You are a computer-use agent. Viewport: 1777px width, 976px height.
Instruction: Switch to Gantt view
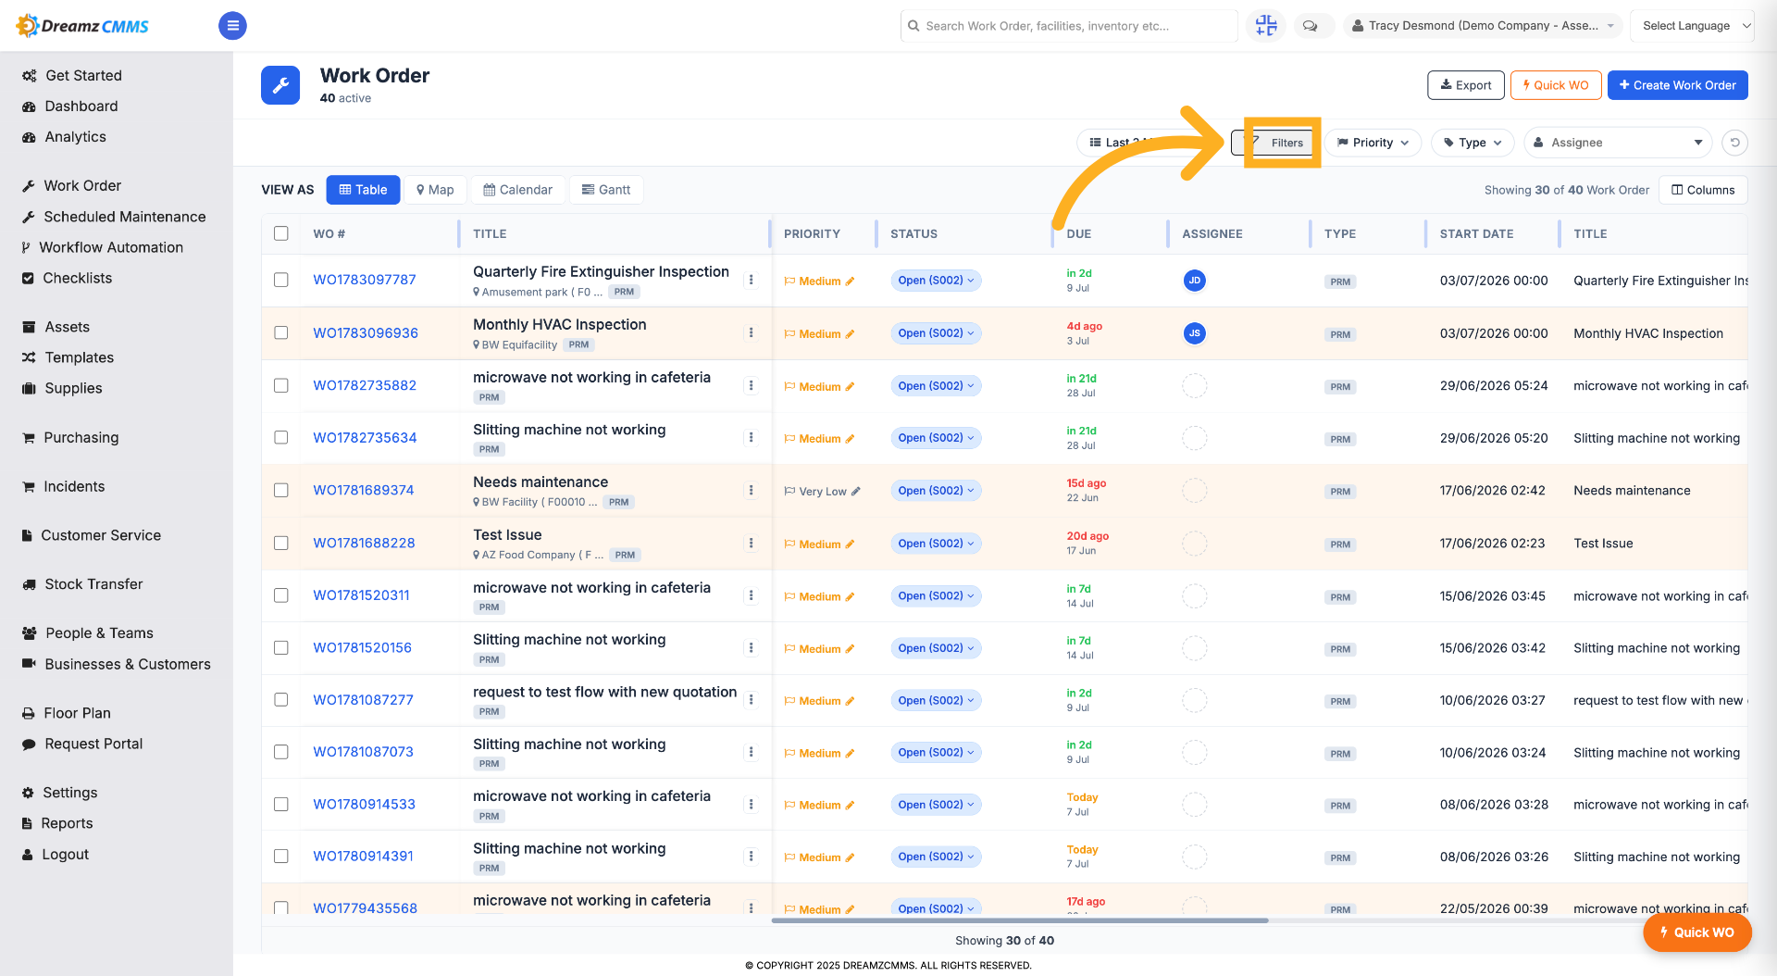(x=606, y=190)
